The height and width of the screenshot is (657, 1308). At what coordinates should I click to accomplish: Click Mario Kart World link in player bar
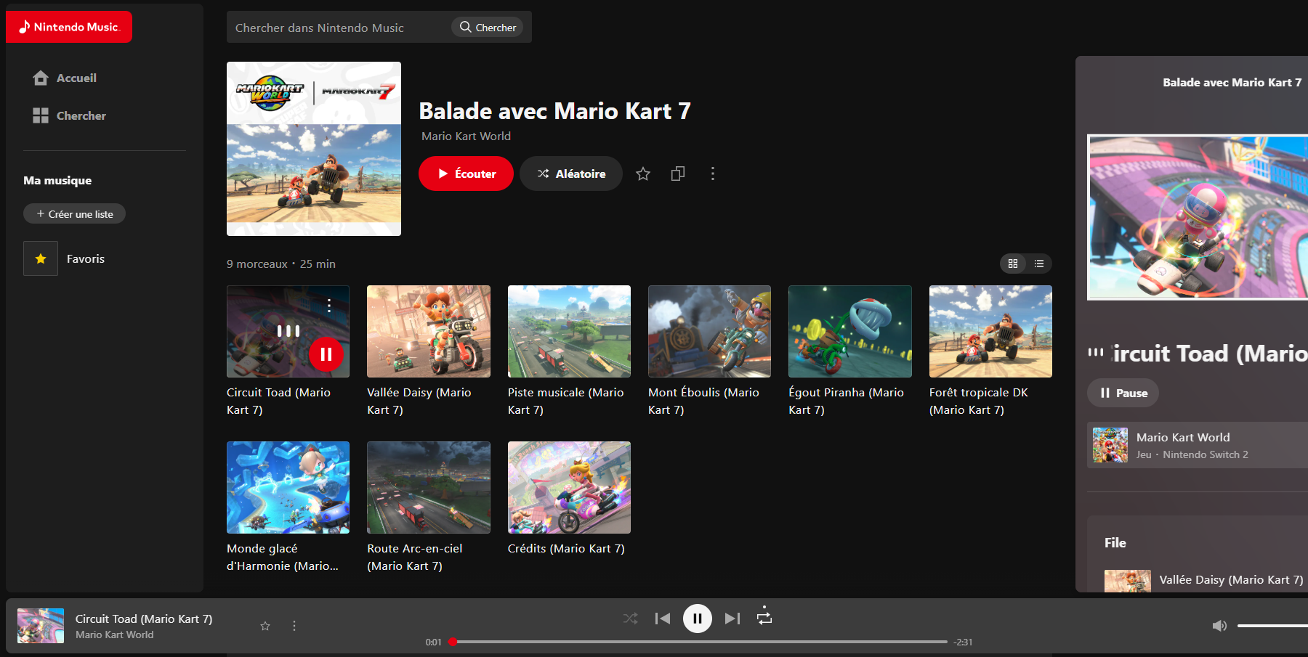[x=115, y=634]
